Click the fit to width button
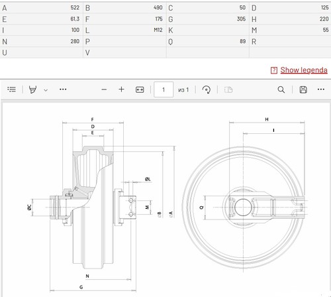Screen dimensions: 331x297 coord(140,89)
